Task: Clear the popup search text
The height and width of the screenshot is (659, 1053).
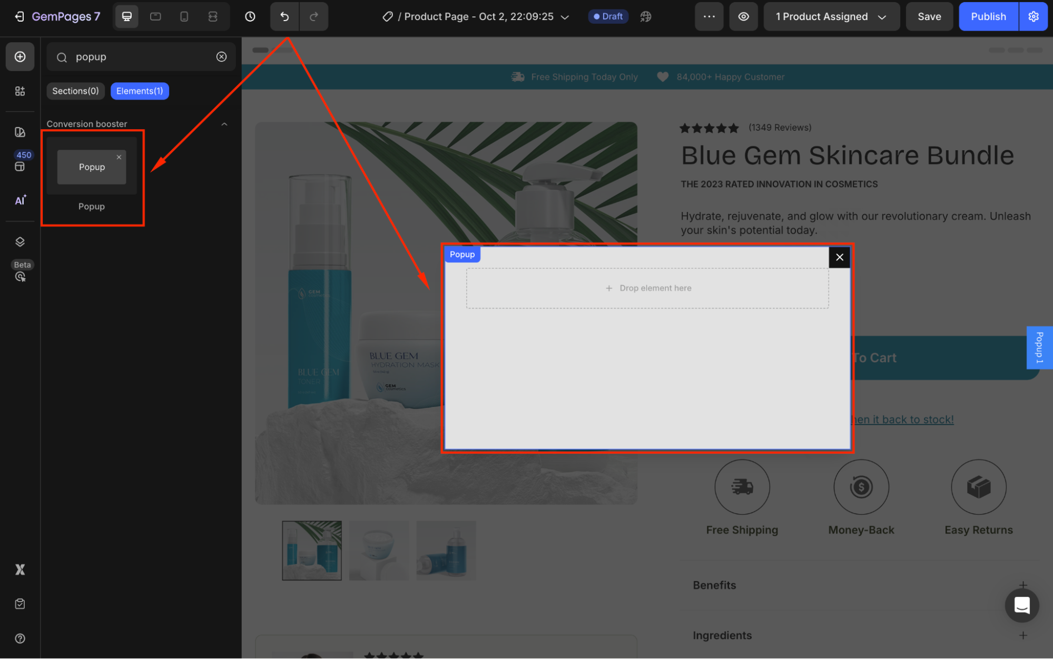Action: tap(222, 56)
